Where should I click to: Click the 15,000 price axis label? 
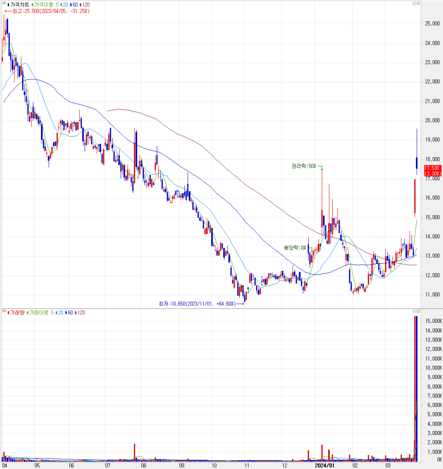point(432,217)
